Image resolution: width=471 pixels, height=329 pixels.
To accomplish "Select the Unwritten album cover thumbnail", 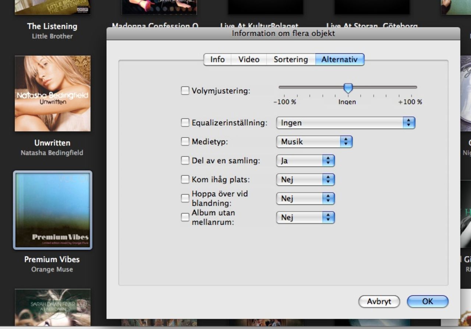I will tap(53, 93).
